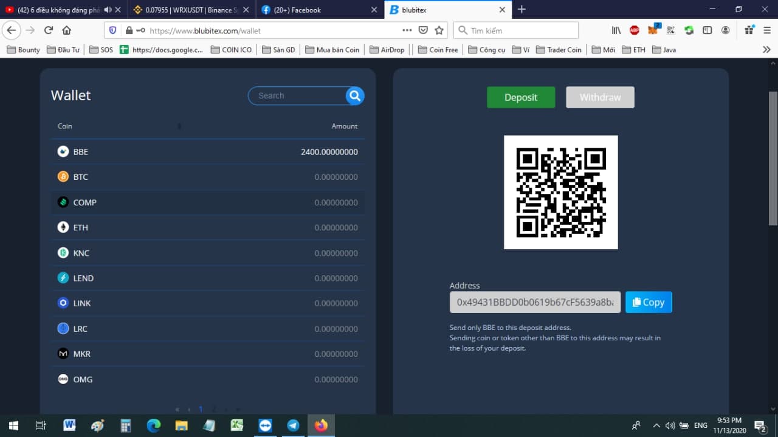Viewport: 778px width, 437px height.
Task: Open TeamViewer from the taskbar
Action: [x=266, y=425]
